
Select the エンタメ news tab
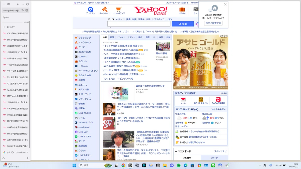121,37
